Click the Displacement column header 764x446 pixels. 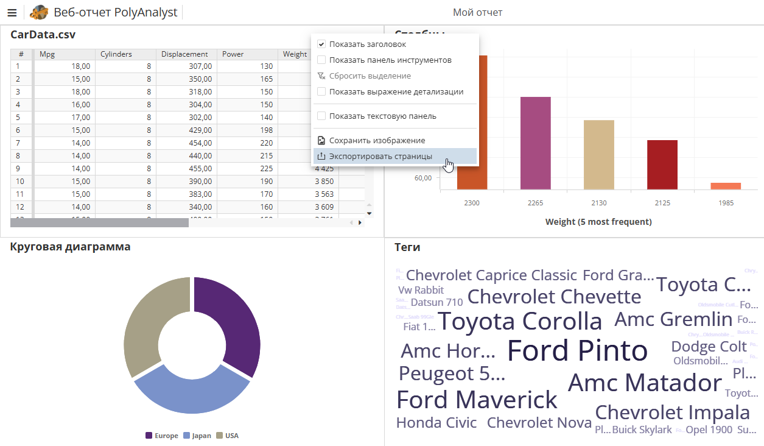(186, 54)
